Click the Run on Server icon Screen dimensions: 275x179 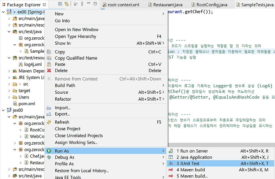170,151
